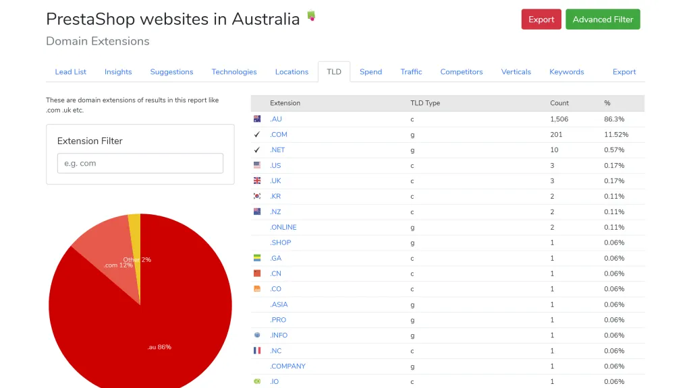Click the 11.52% percentage value
Screen dimensions: 691x388
[616, 135]
